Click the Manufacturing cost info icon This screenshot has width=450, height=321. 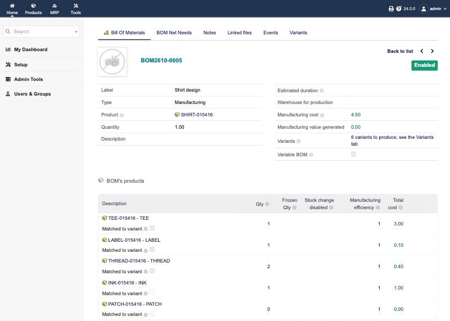pyautogui.click(x=322, y=115)
